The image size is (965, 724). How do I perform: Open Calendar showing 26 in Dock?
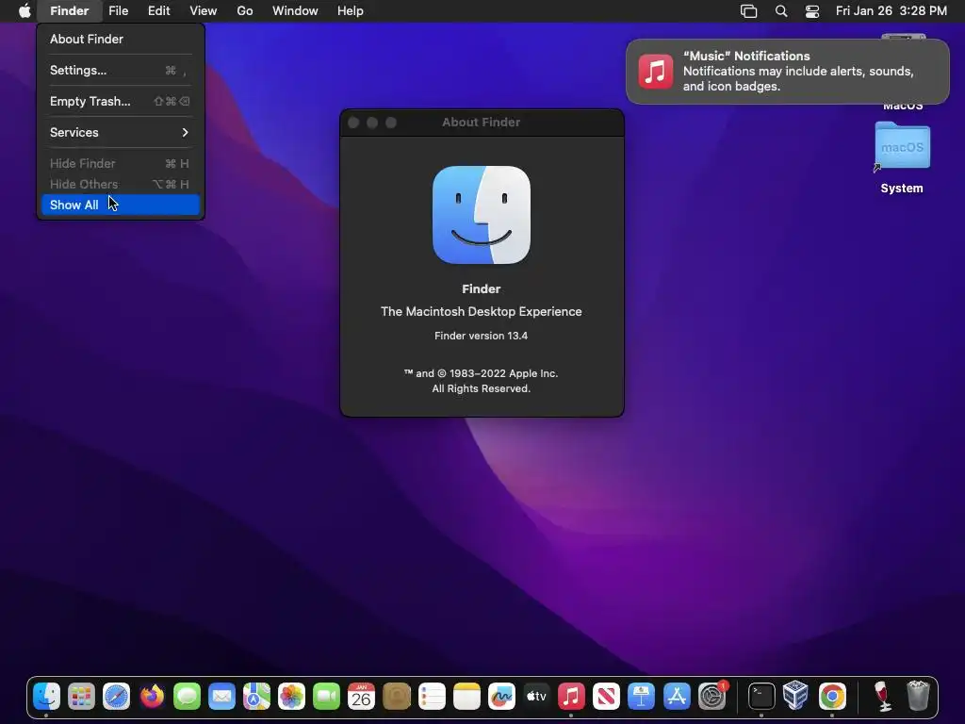(361, 697)
